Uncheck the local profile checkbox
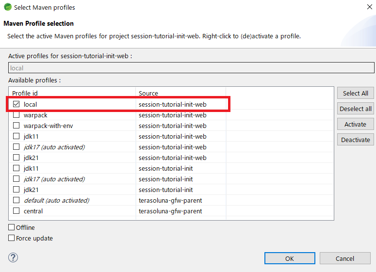 [x=16, y=104]
